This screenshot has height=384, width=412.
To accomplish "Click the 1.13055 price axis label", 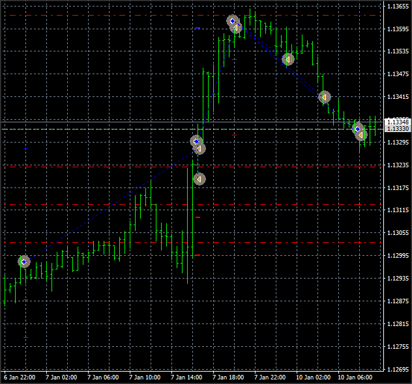I will click(x=398, y=232).
